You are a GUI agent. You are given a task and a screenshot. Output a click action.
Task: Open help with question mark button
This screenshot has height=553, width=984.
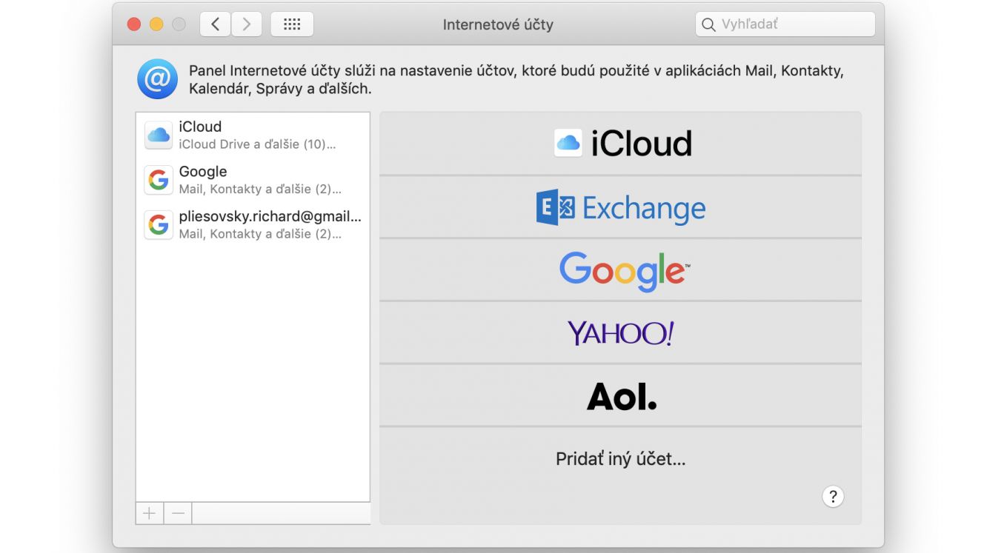click(x=833, y=496)
